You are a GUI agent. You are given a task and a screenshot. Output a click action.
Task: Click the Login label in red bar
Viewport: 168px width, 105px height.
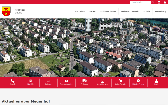point(156,84)
